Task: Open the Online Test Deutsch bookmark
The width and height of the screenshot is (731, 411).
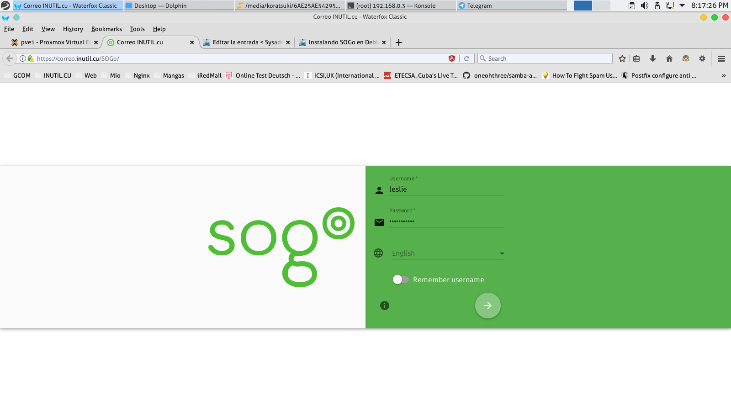Action: click(263, 76)
